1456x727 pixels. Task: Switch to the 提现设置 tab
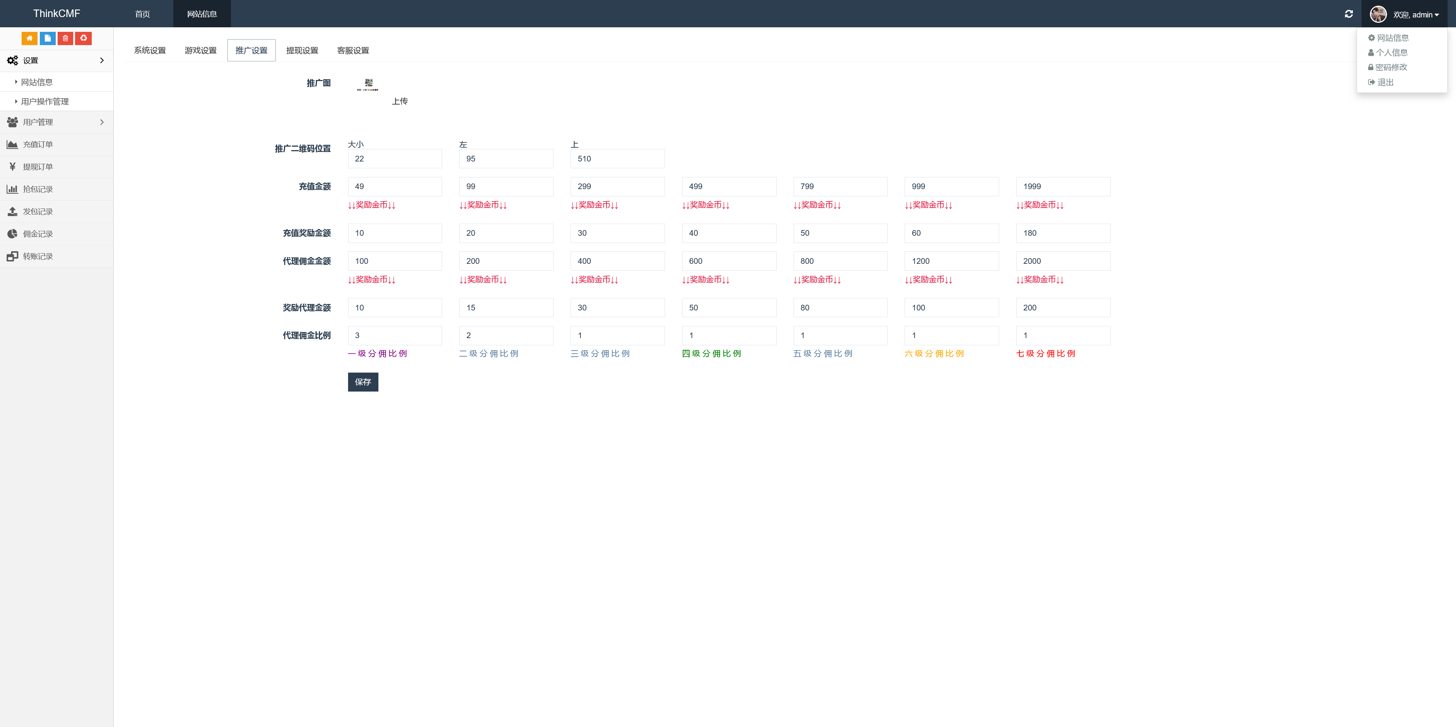pos(302,50)
